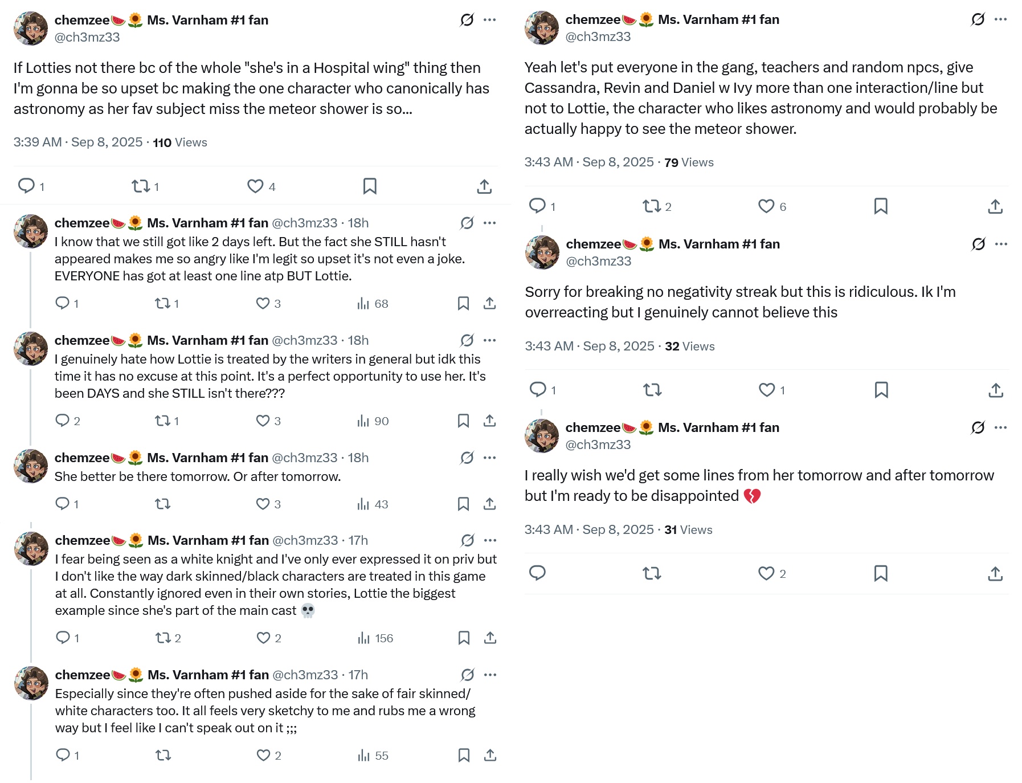Open chemzee avatar on the 'Especially since' tweet

pyautogui.click(x=31, y=683)
